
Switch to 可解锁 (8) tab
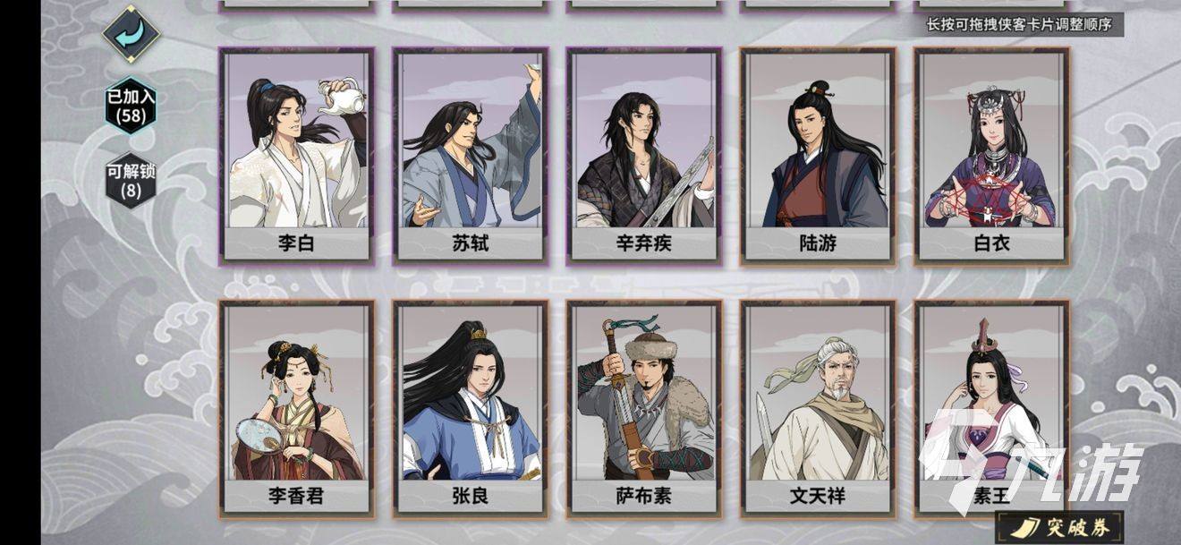131,180
